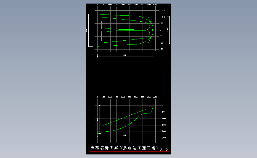Viewport: 257px width, 158px height.
Task: Click the green petal side profile curve
Action: coord(125,120)
